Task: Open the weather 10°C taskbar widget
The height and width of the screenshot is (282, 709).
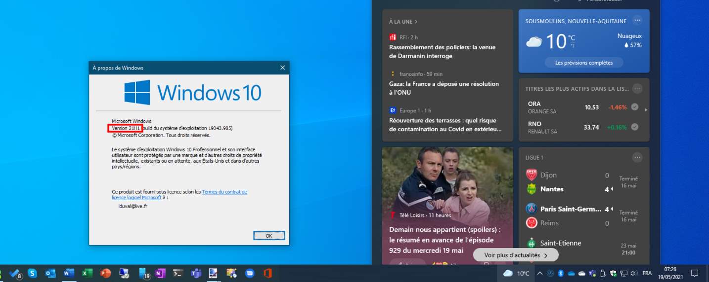Action: [516, 273]
